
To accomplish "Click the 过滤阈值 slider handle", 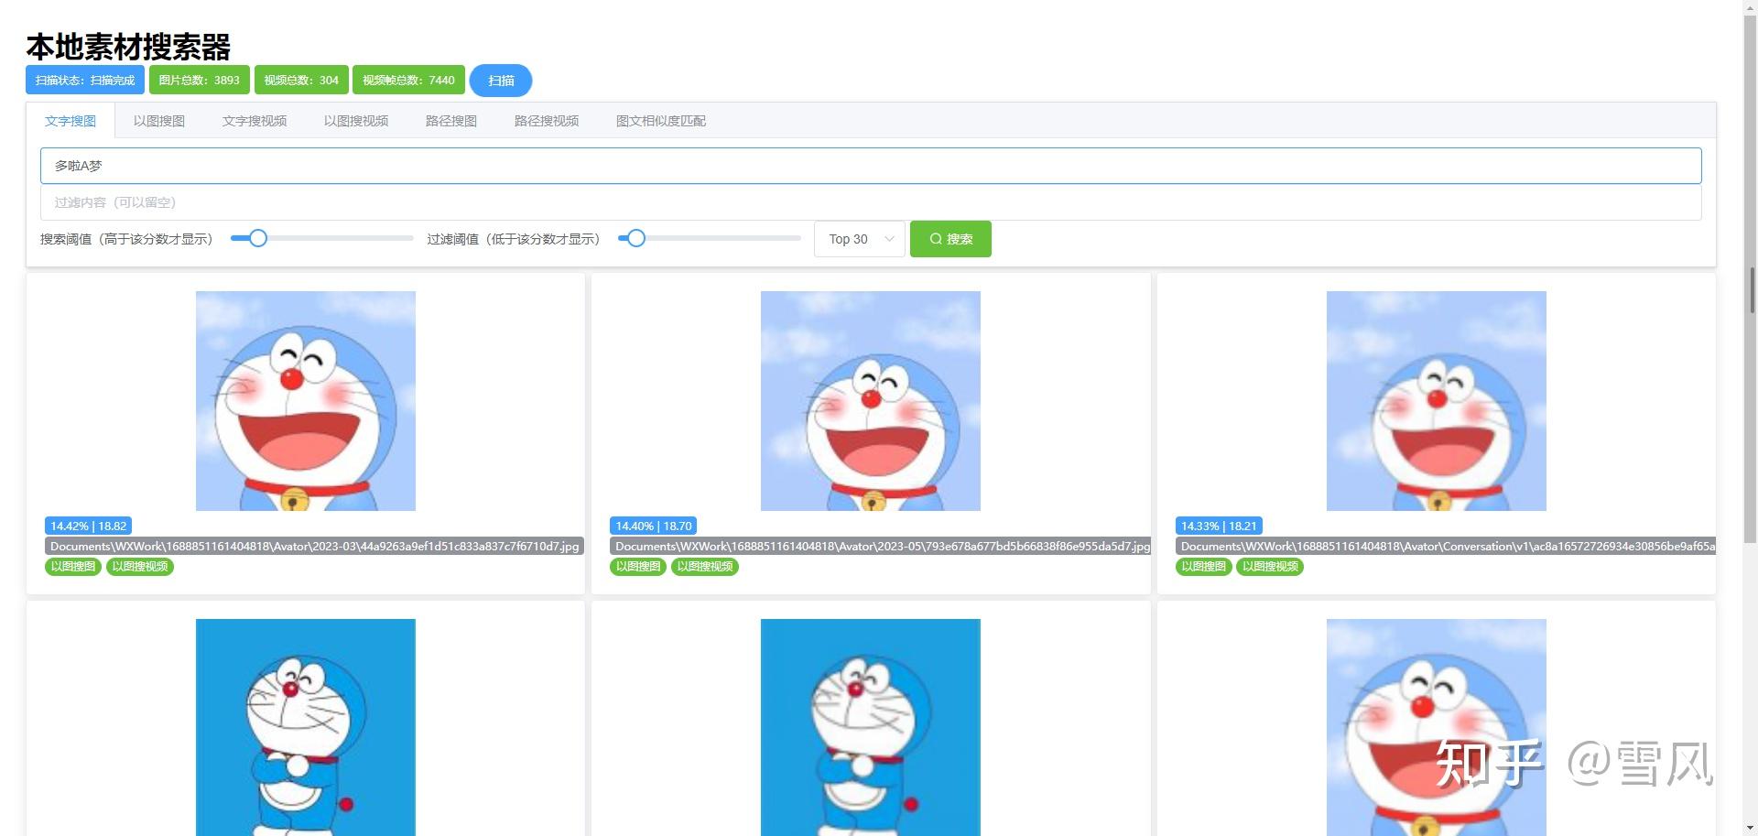I will (636, 238).
